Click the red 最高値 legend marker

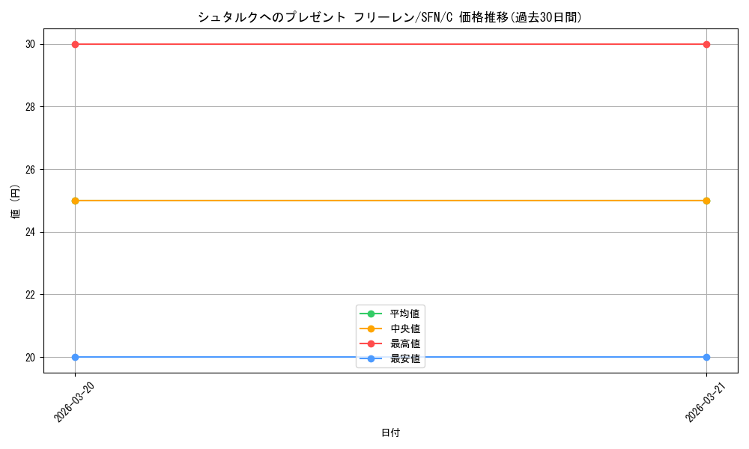point(371,343)
